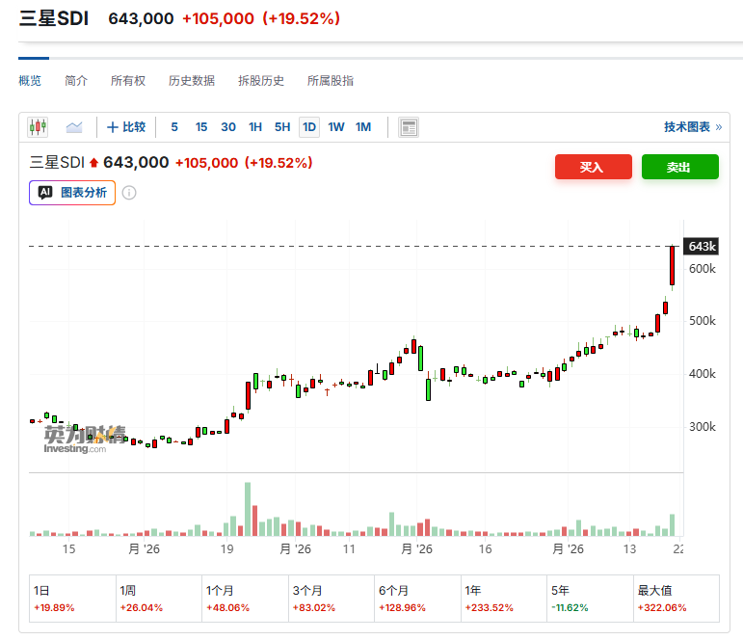
Task: Choose the 1M interval
Action: [363, 127]
